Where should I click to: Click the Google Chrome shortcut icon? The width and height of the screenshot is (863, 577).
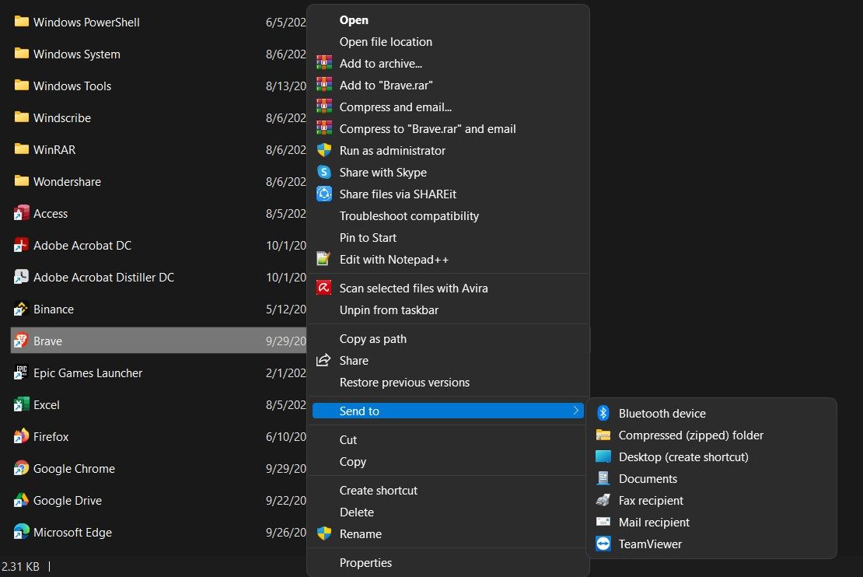22,469
